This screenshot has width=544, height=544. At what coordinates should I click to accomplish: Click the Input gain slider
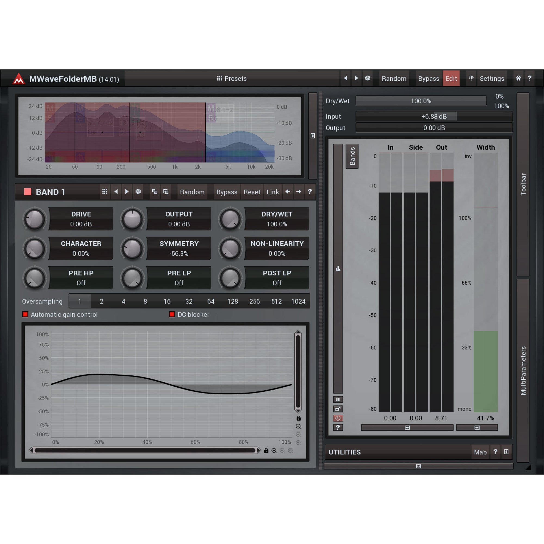pyautogui.click(x=434, y=116)
